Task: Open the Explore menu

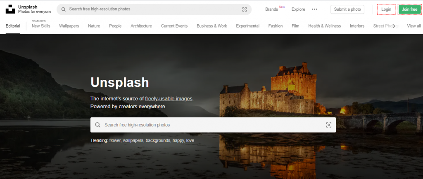Action: (298, 9)
